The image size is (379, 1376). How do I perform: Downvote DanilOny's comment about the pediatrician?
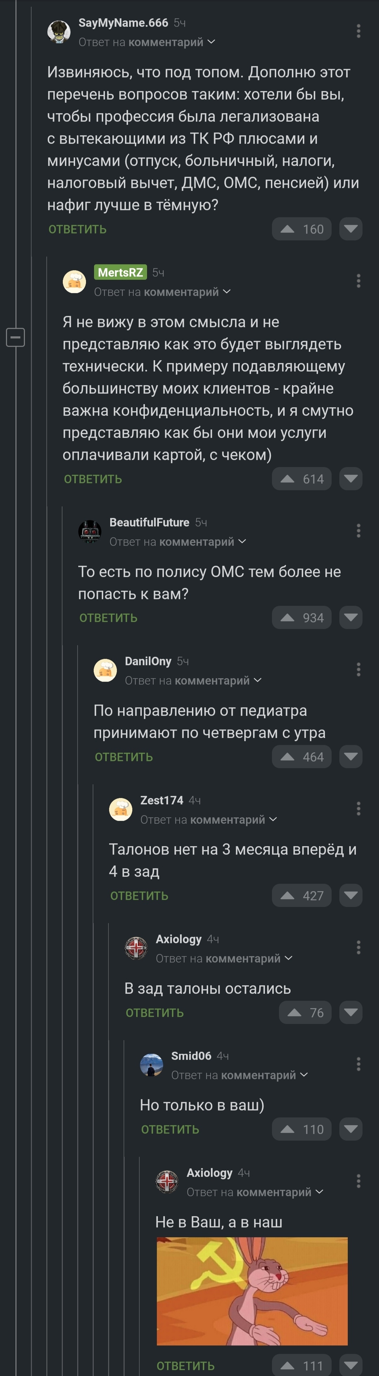[351, 757]
